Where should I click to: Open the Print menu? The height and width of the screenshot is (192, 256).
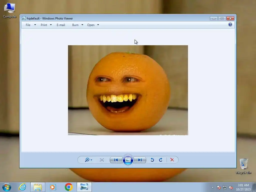point(44,25)
